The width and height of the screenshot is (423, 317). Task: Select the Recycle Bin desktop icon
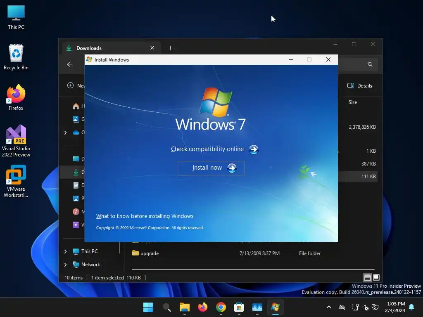point(16,57)
